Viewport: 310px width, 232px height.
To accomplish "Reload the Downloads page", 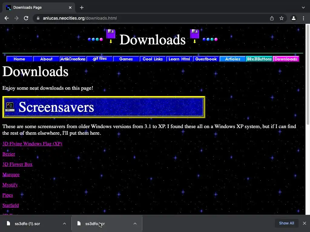I will point(26,18).
